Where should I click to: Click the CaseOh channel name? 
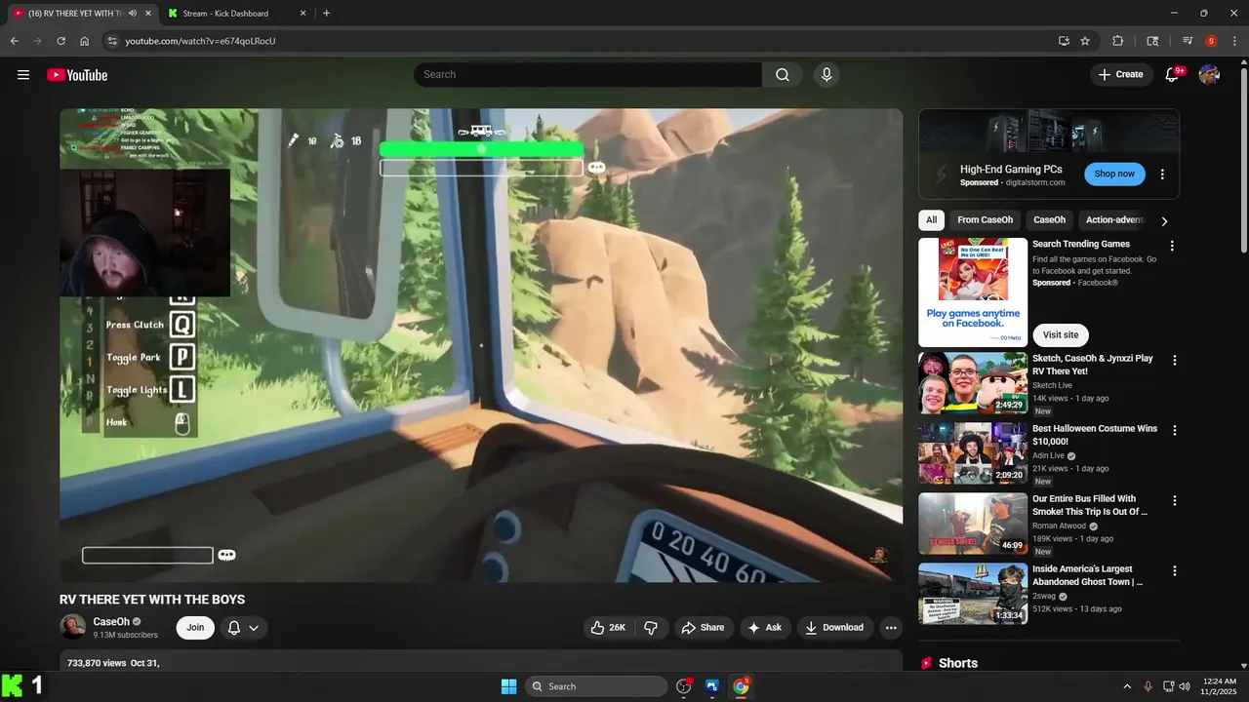pos(111,622)
